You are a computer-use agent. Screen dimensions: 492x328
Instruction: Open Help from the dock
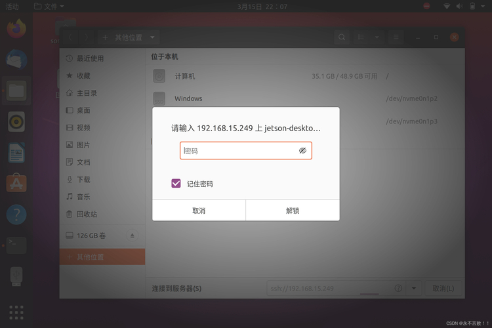click(x=16, y=215)
